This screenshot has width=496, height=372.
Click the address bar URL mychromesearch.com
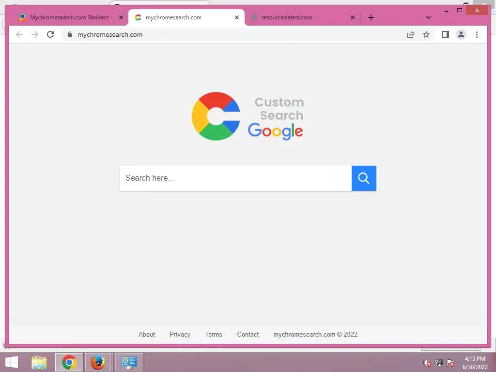point(110,34)
